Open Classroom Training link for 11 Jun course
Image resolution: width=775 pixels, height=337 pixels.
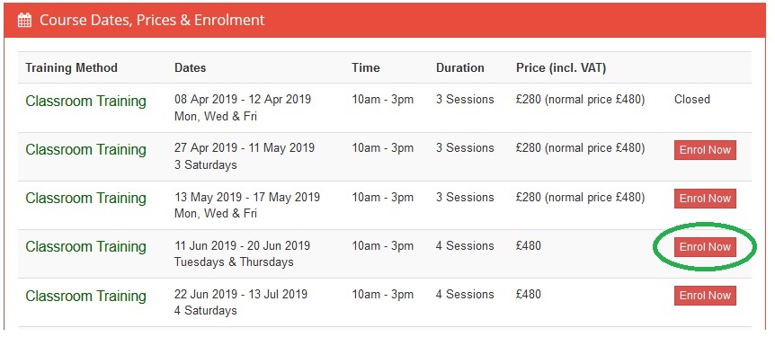click(x=86, y=246)
